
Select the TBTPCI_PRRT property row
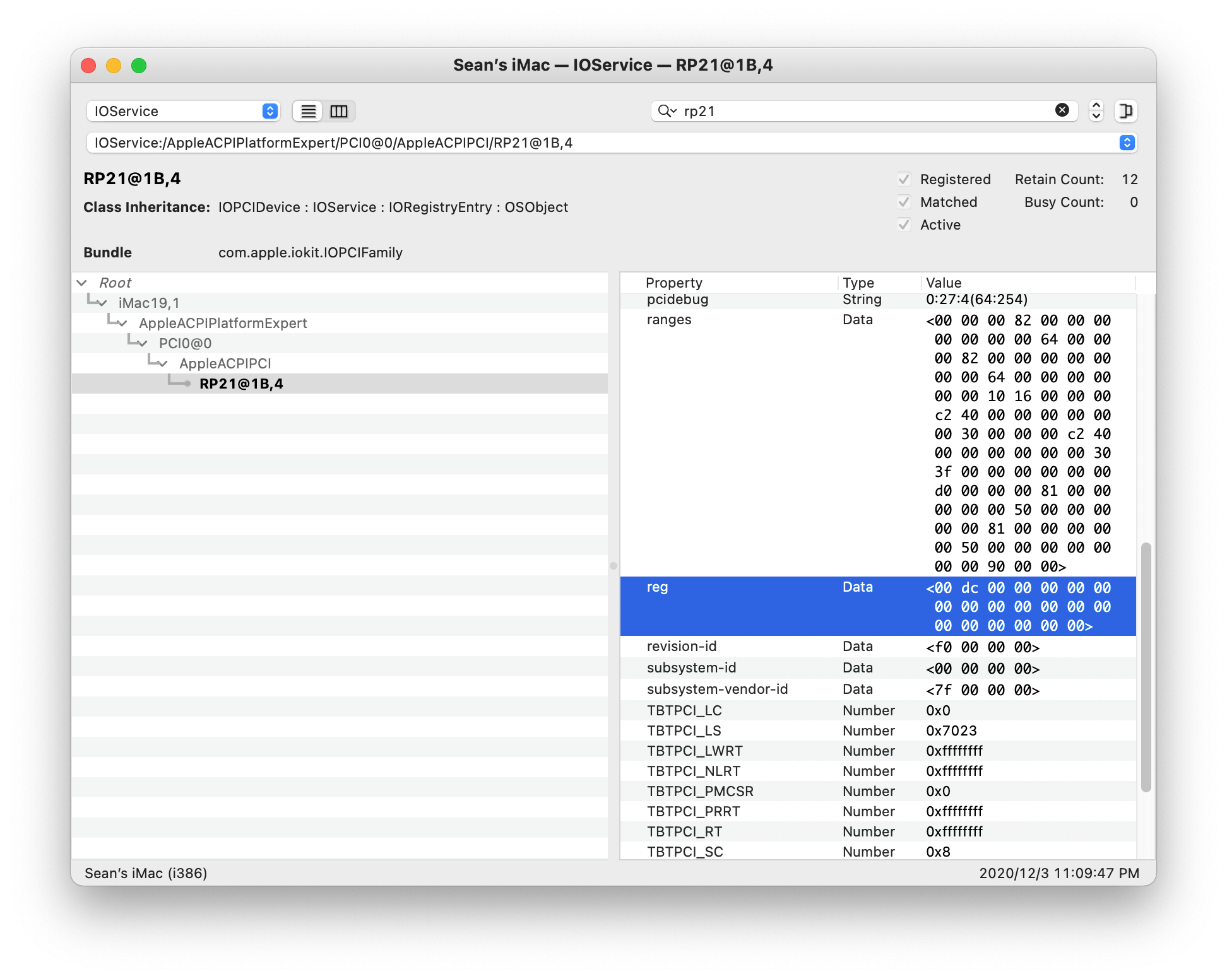[x=878, y=811]
